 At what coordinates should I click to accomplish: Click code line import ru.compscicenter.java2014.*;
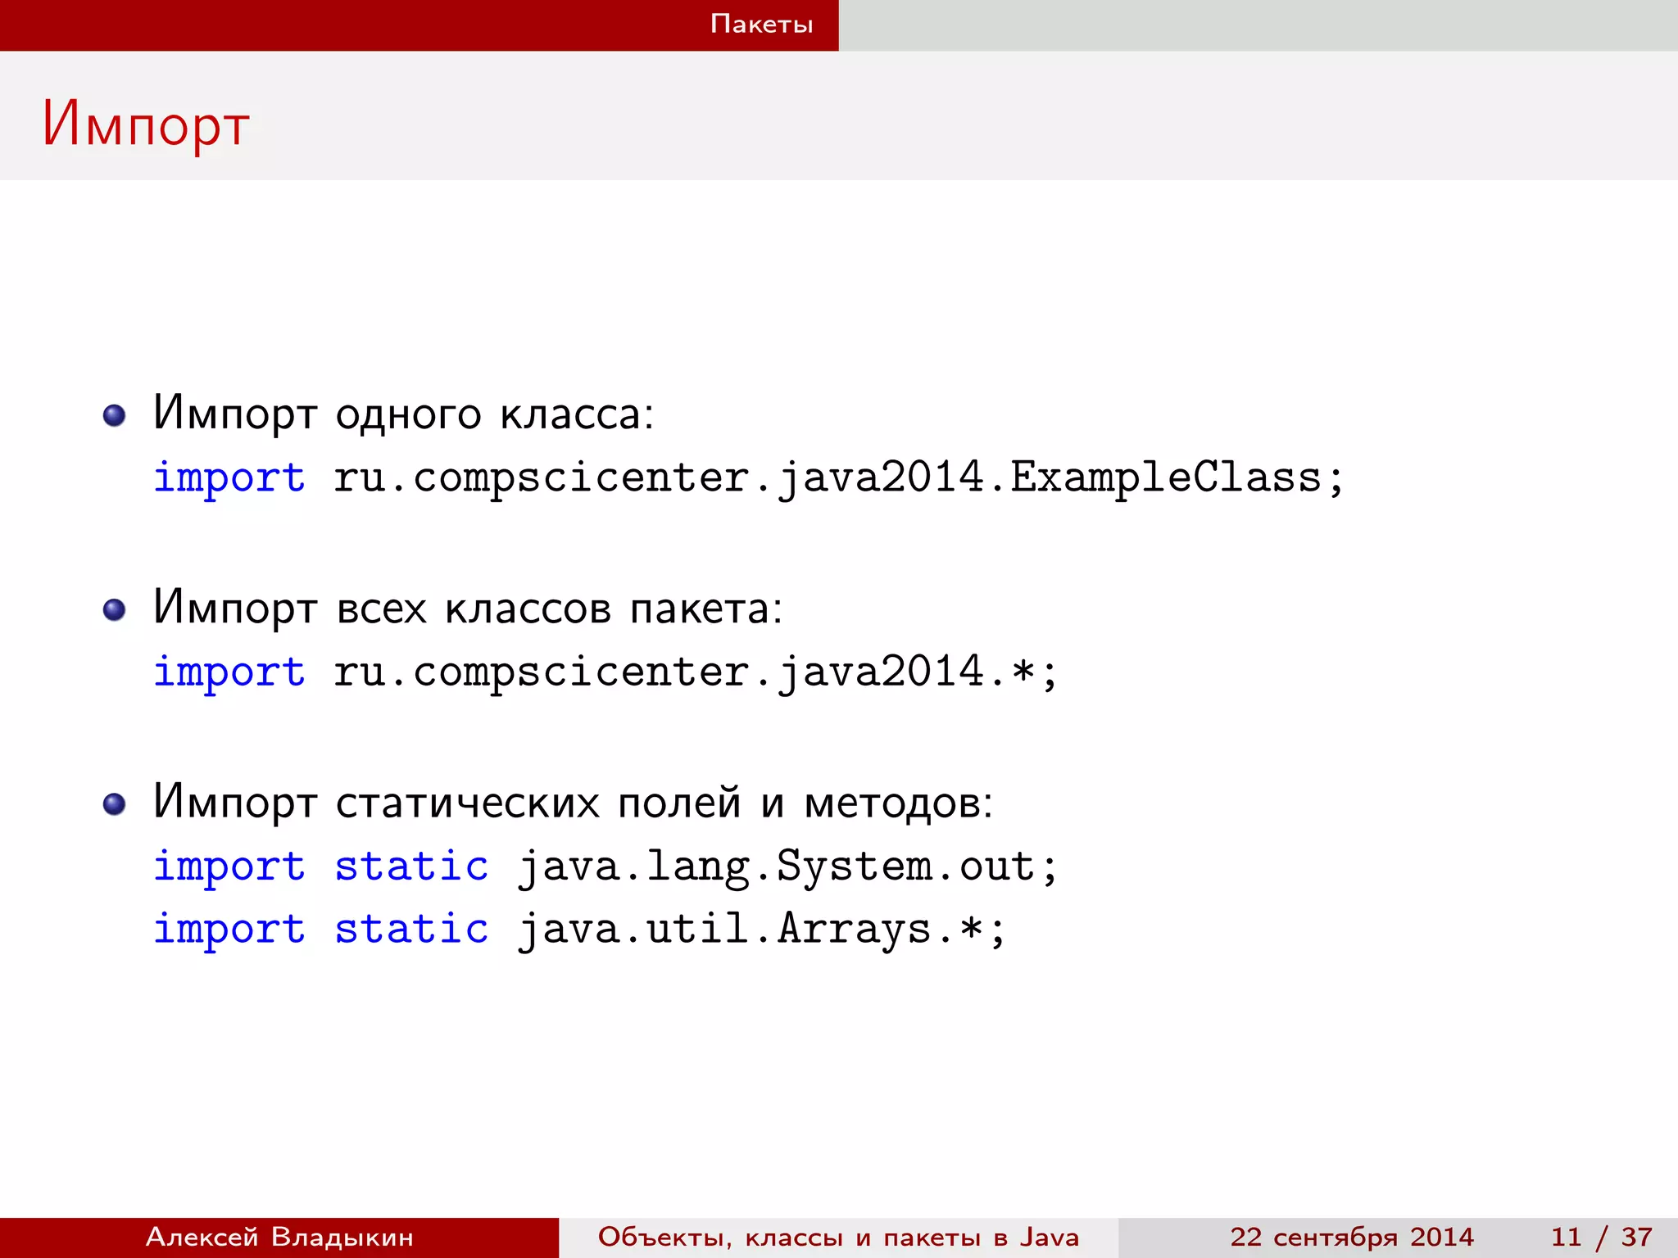[x=605, y=672]
